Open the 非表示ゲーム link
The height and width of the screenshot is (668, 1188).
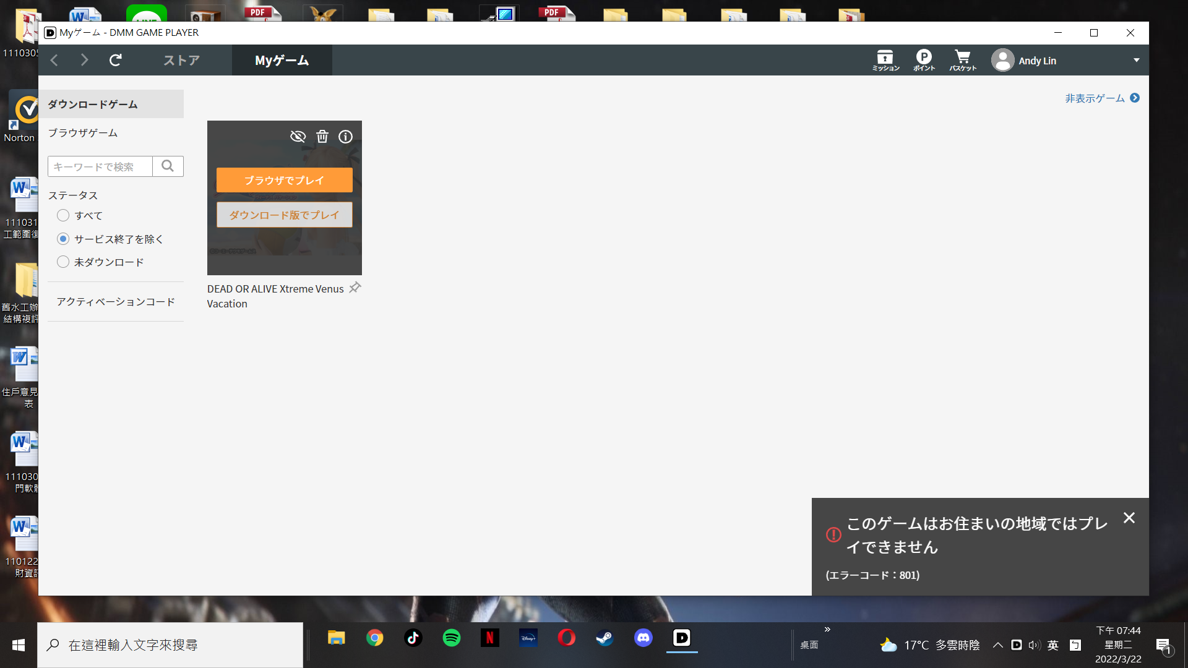1102,98
